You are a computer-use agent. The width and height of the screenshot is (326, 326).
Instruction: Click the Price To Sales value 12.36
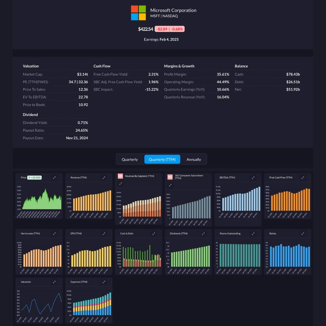tap(83, 89)
